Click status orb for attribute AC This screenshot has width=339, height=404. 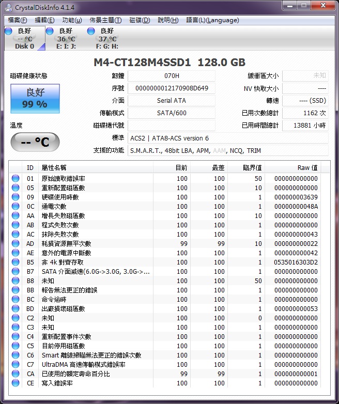[16, 234]
